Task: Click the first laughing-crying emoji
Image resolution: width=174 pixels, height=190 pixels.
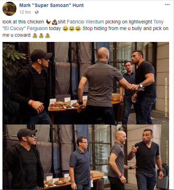Action: tap(65, 29)
